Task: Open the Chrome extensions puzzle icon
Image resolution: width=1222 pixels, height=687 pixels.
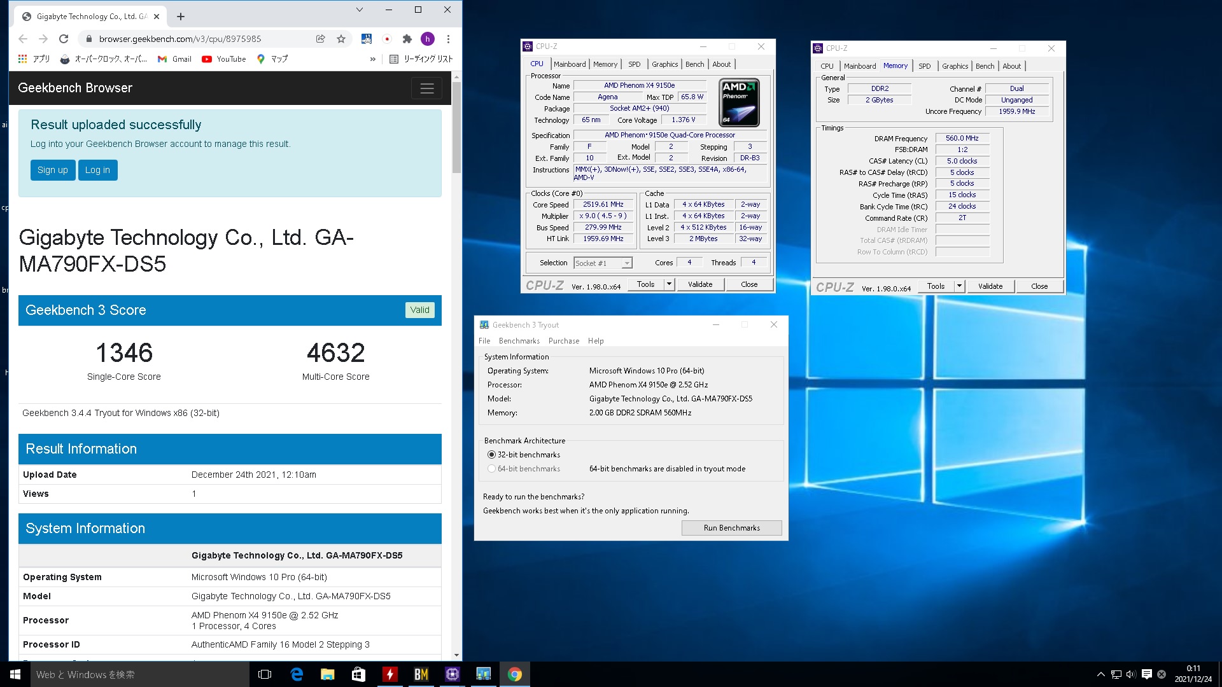Action: 407,39
